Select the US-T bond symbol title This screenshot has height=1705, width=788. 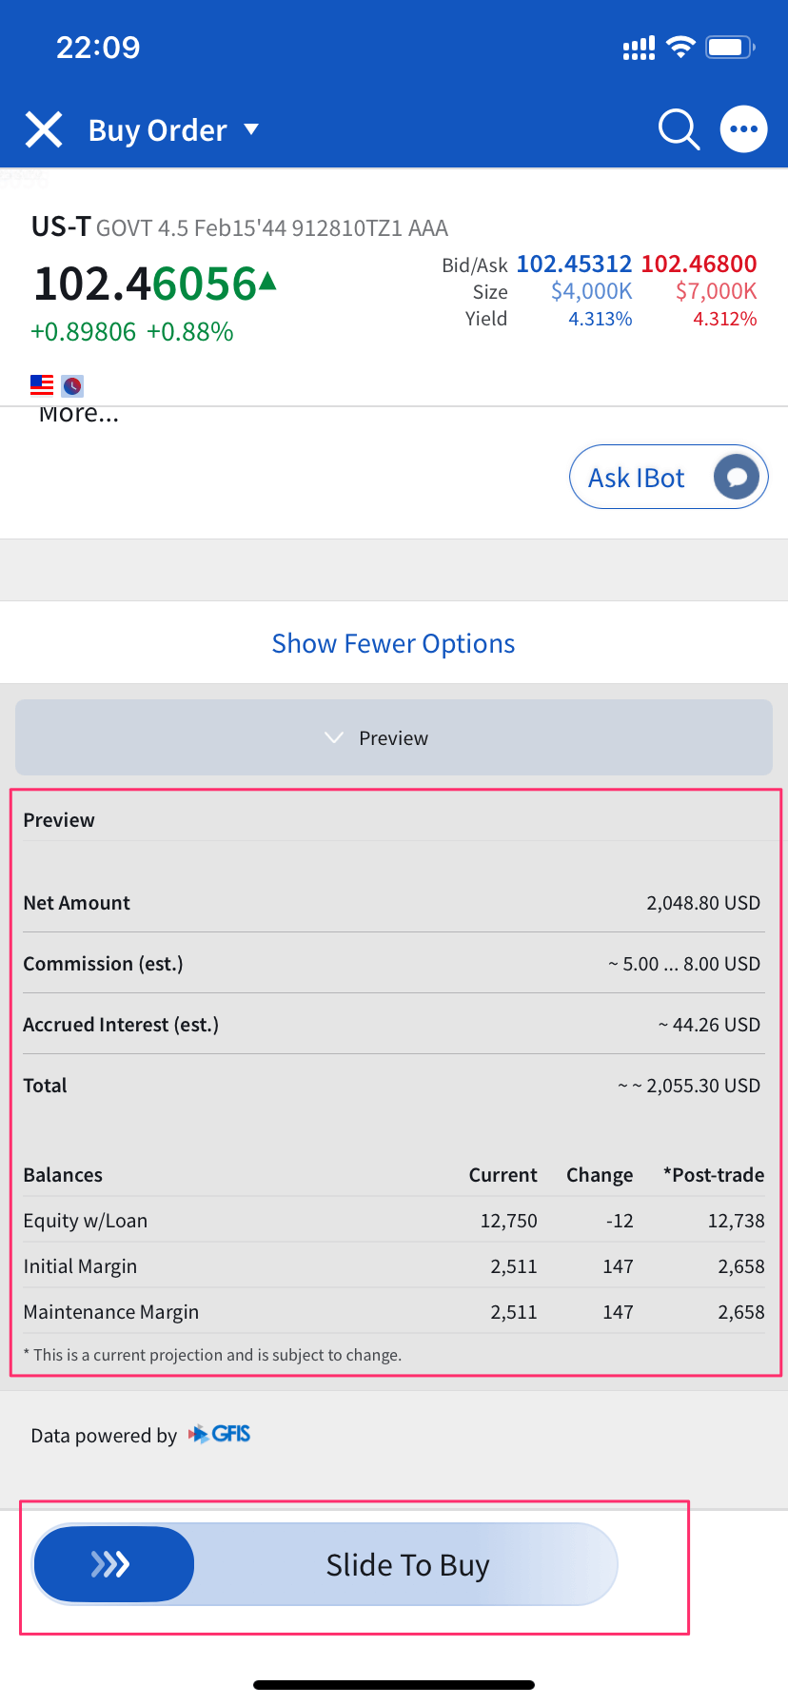tap(61, 226)
